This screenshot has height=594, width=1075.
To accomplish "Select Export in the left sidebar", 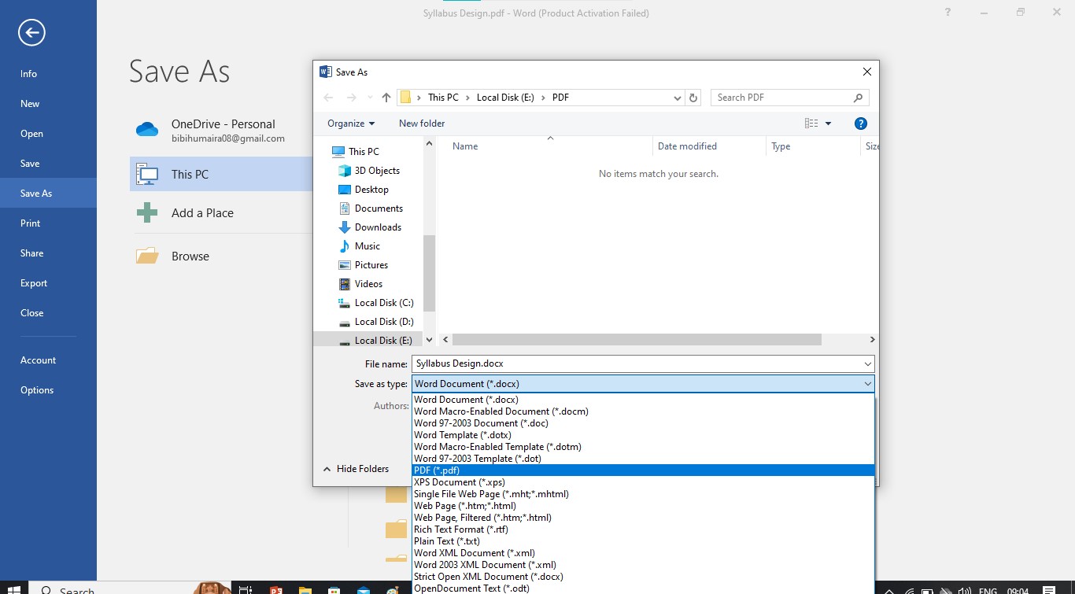I will click(x=33, y=282).
